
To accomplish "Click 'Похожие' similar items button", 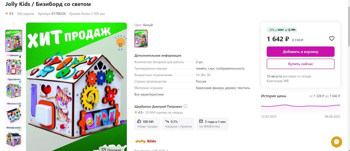I will 112,149.
